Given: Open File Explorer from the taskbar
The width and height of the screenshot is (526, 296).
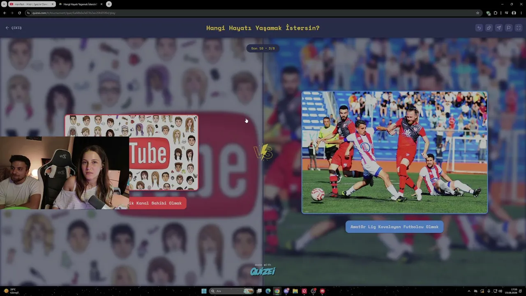Looking at the screenshot, I should coord(295,291).
